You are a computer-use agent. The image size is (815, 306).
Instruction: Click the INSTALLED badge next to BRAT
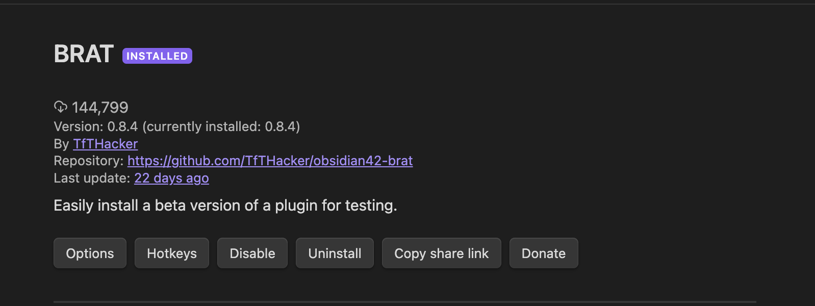(157, 55)
